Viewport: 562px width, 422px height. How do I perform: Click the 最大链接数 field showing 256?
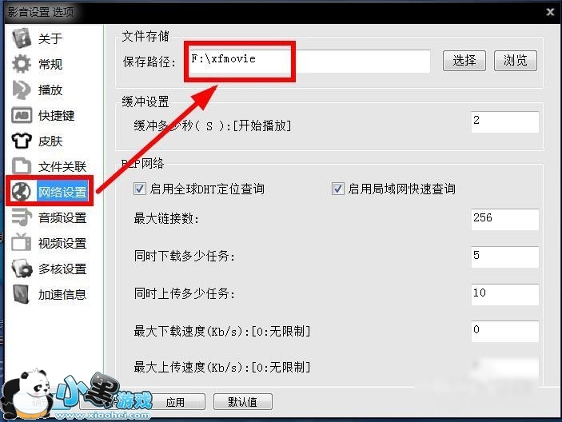pos(504,219)
